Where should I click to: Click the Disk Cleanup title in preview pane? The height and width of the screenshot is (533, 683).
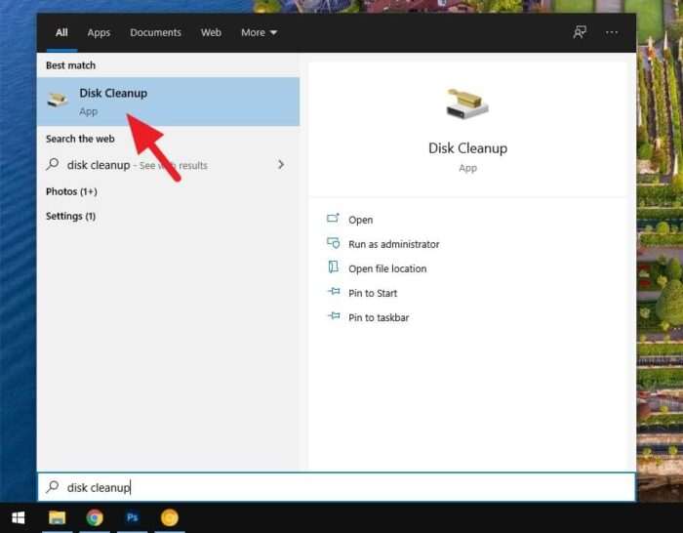click(x=467, y=148)
